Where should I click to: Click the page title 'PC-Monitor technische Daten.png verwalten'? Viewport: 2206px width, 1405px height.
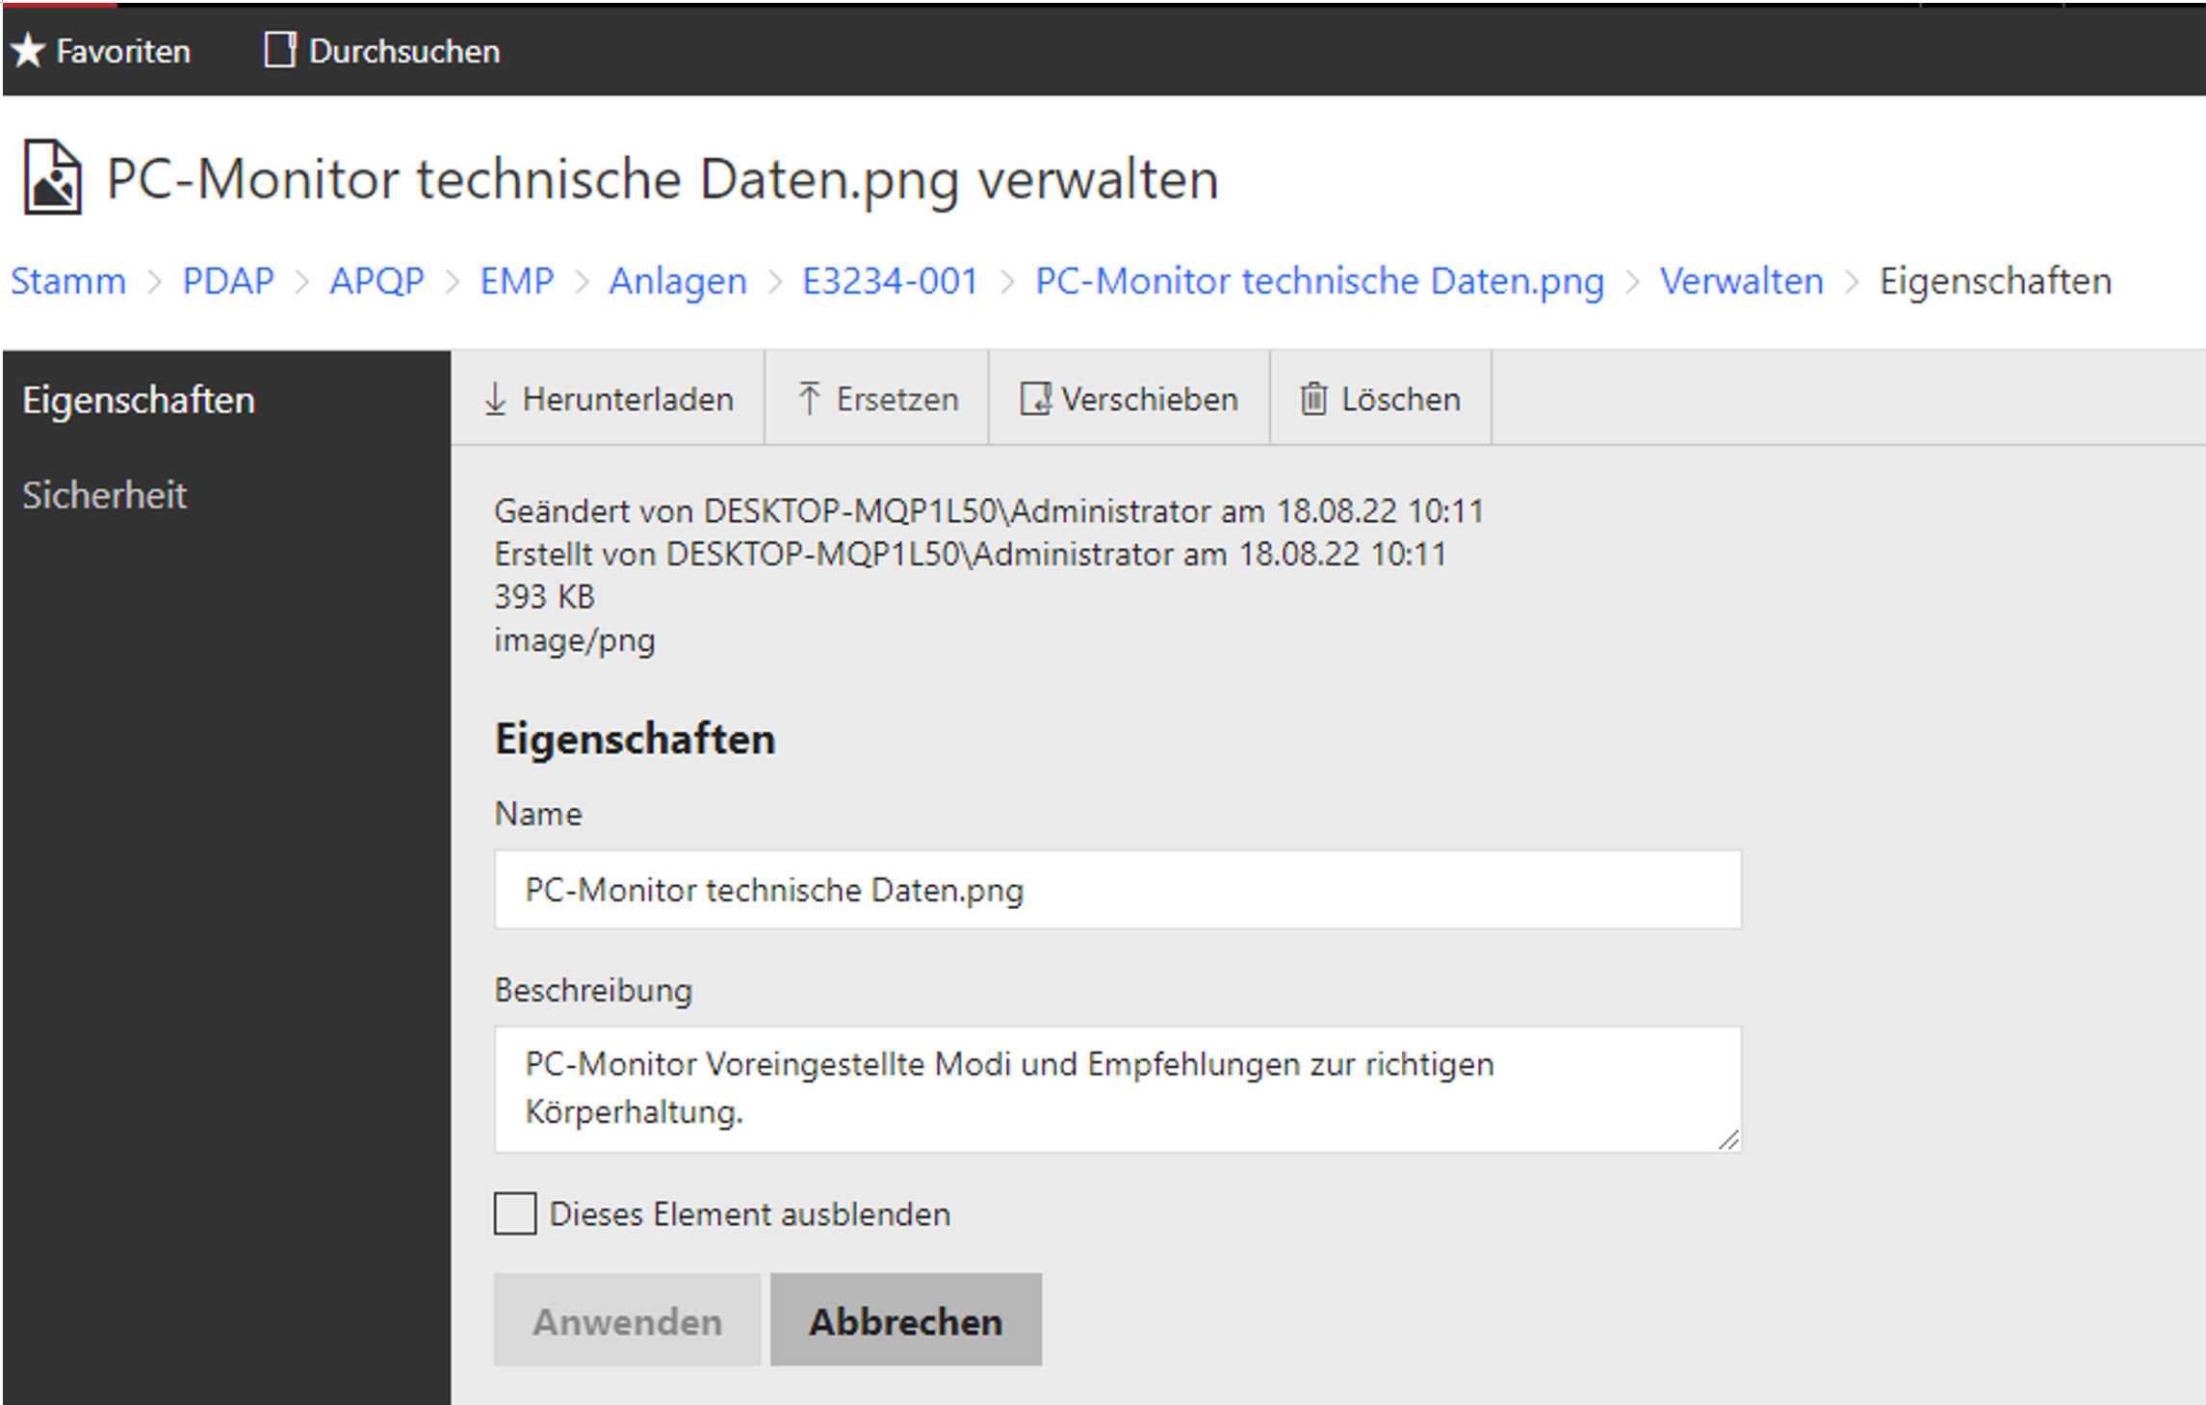662,179
